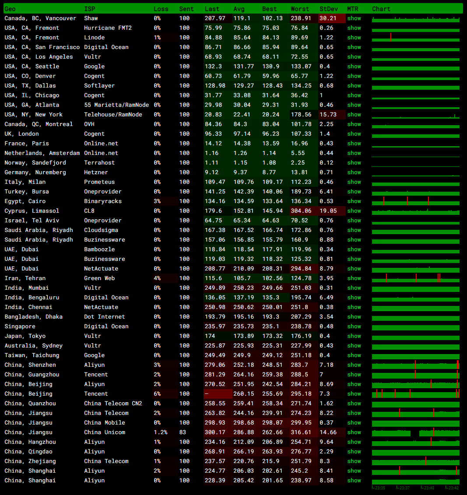Show MTR for Mumbai Vultr

[x=354, y=288]
